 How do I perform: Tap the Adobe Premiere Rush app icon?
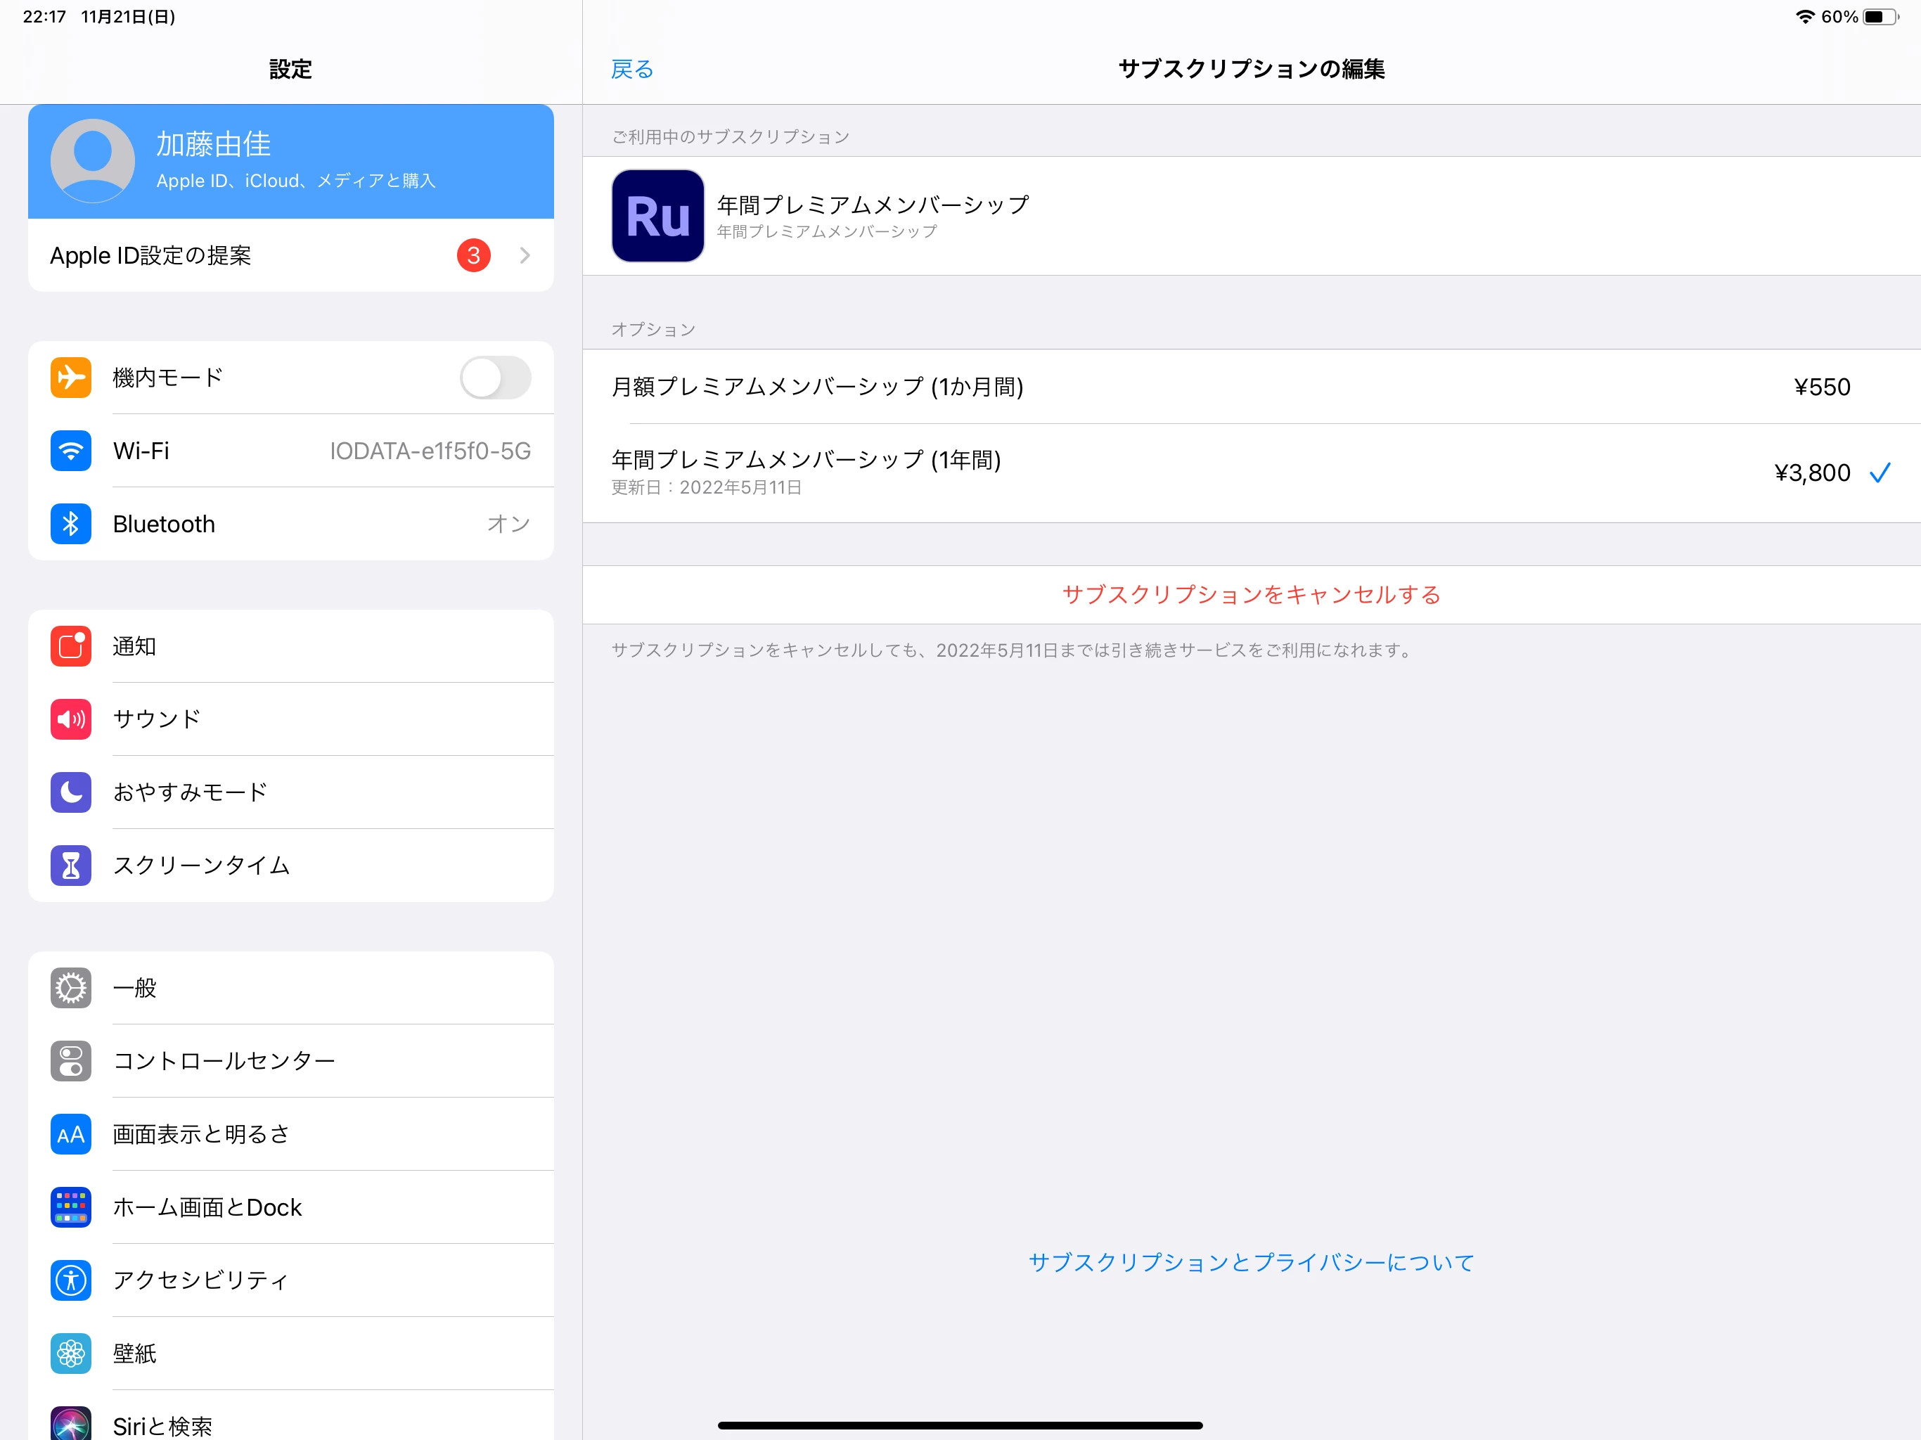click(657, 215)
